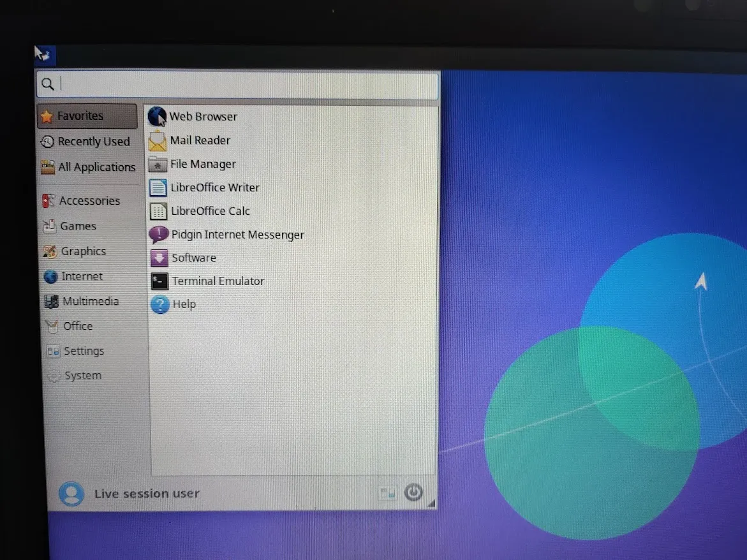The width and height of the screenshot is (747, 560).
Task: Click the Accessories knife icon
Action: coord(48,201)
